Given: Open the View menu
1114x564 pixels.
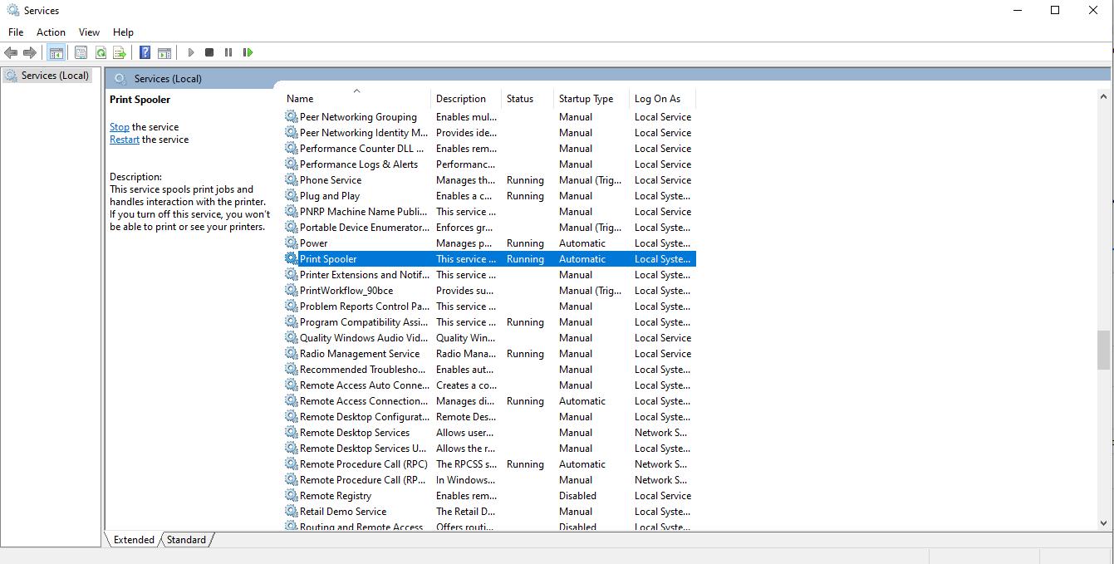Looking at the screenshot, I should click(x=89, y=32).
